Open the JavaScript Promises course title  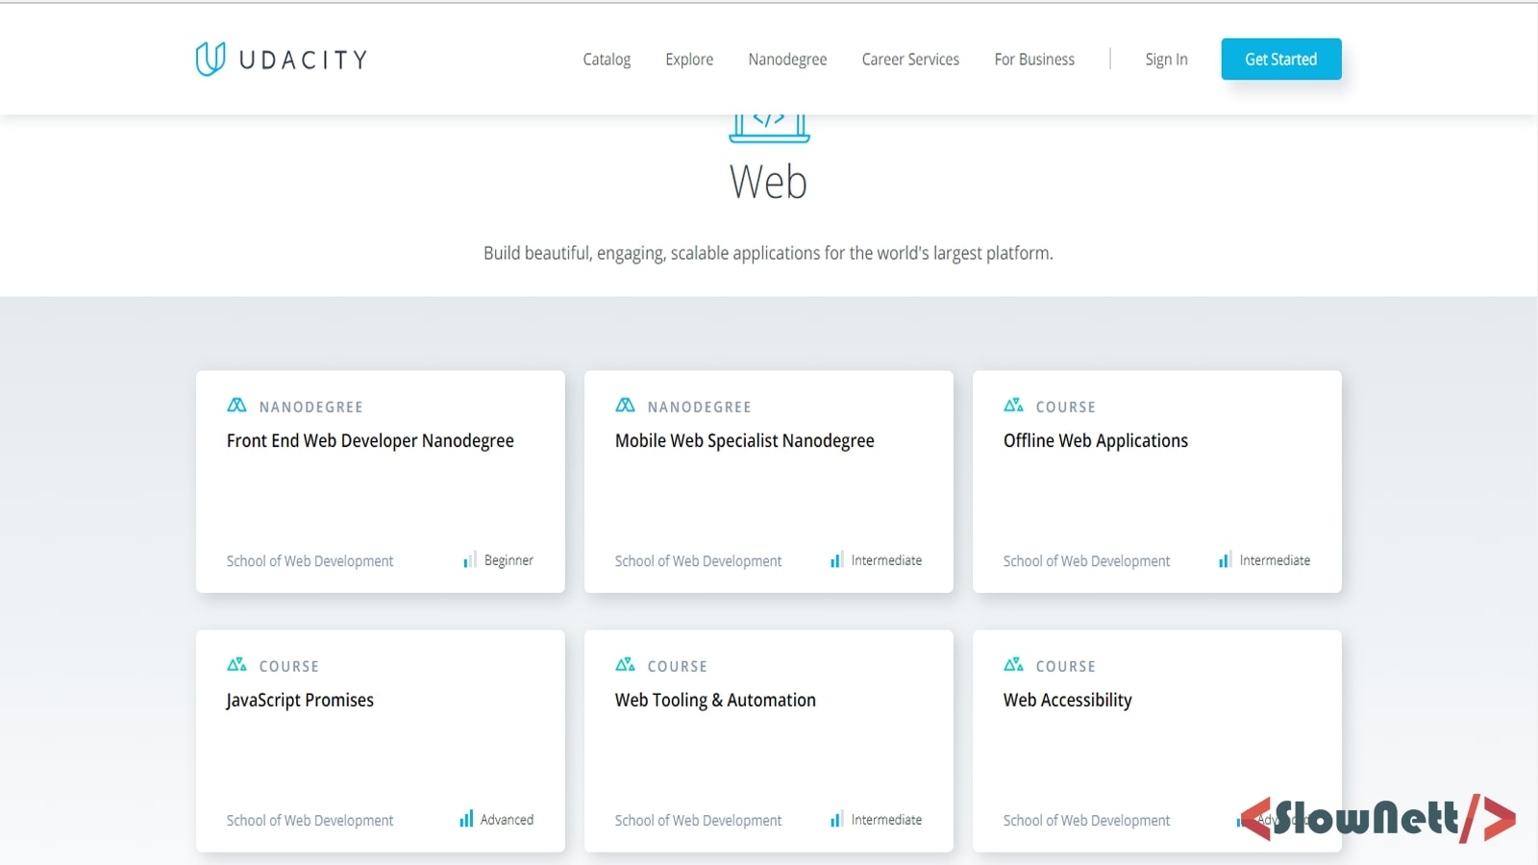(300, 701)
